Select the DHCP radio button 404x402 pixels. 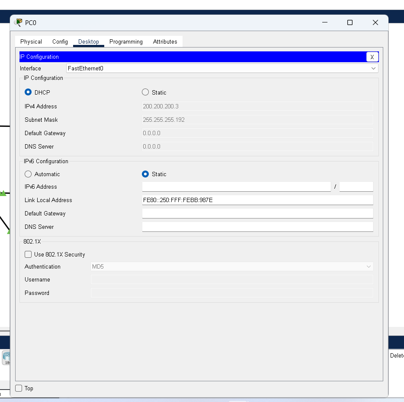click(29, 92)
